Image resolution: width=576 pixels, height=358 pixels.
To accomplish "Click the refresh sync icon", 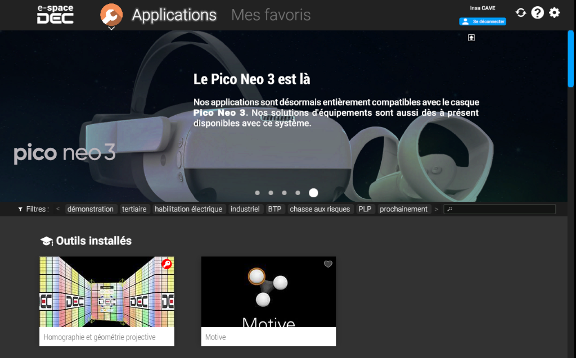I will [x=520, y=13].
